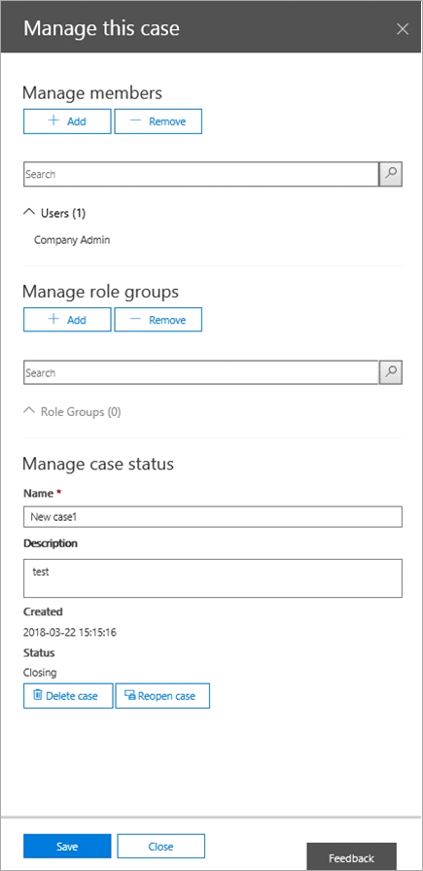423x871 pixels.
Task: Select the Company Admin user
Action: 72,240
